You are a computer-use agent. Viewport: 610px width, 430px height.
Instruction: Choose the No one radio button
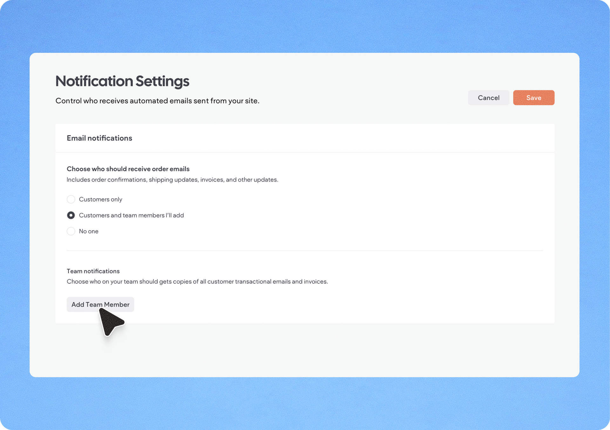click(71, 231)
